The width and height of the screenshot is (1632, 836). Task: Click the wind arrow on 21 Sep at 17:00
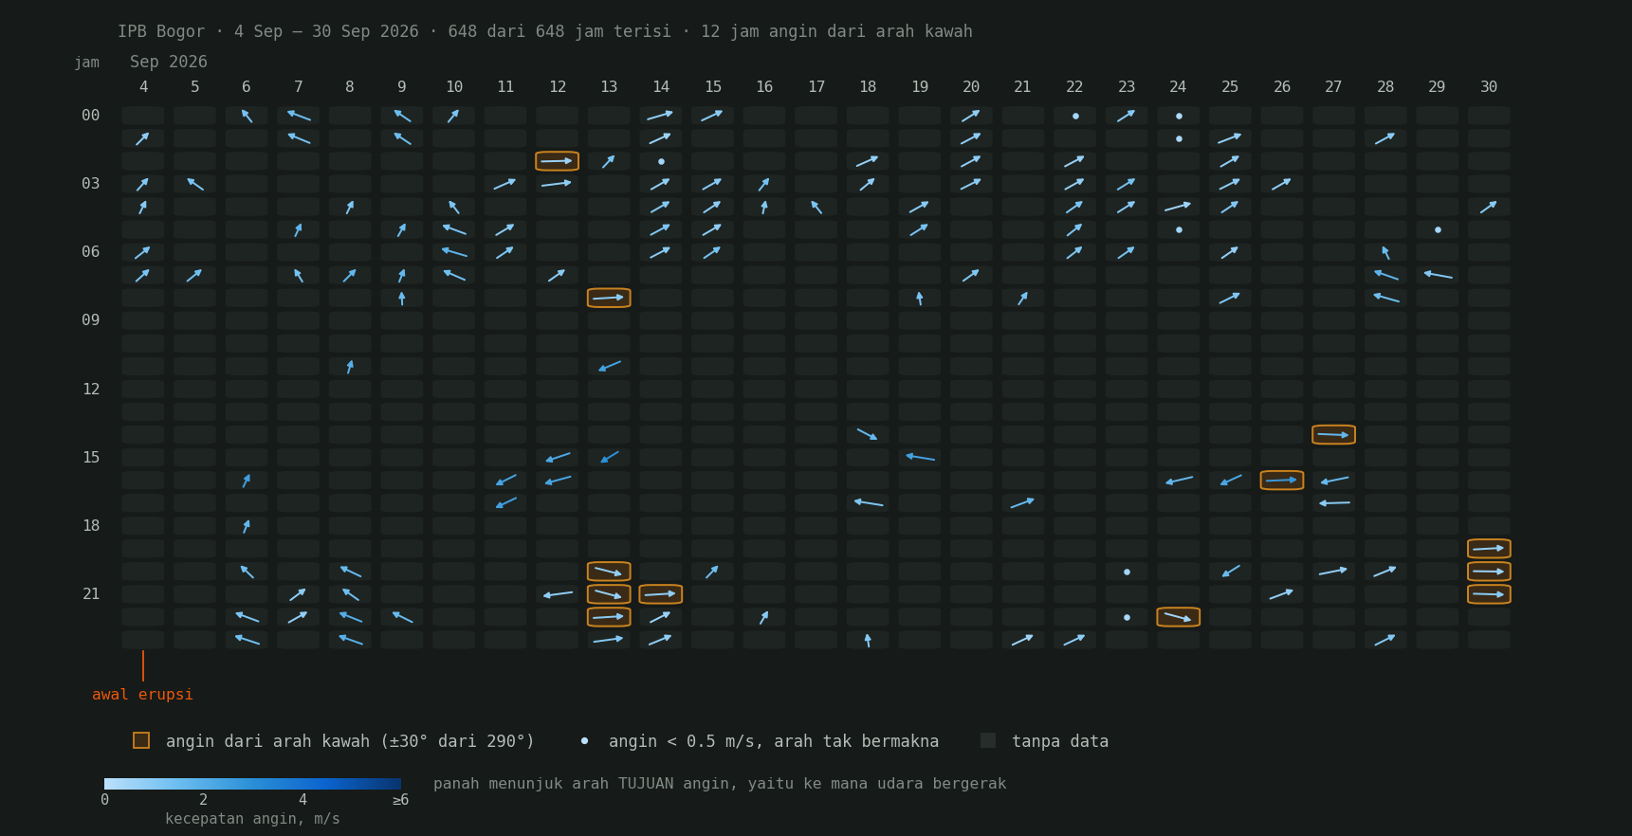tap(1022, 502)
